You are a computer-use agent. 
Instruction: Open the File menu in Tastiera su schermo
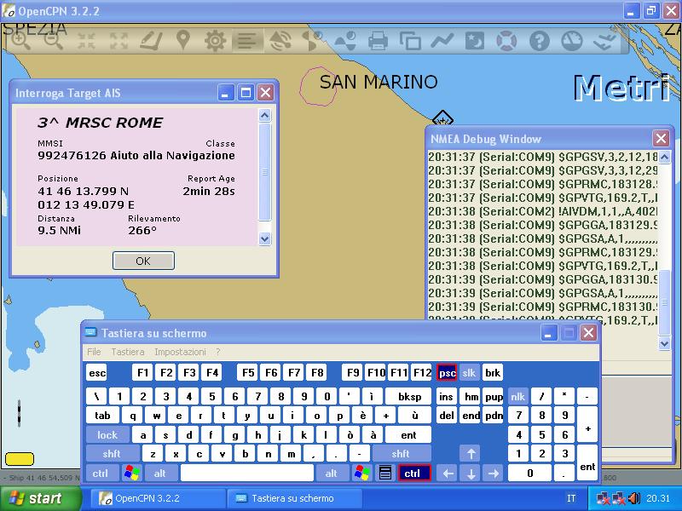(x=94, y=352)
